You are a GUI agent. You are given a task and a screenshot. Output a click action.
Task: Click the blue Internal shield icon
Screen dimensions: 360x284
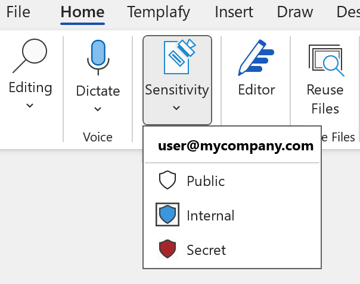tap(167, 215)
